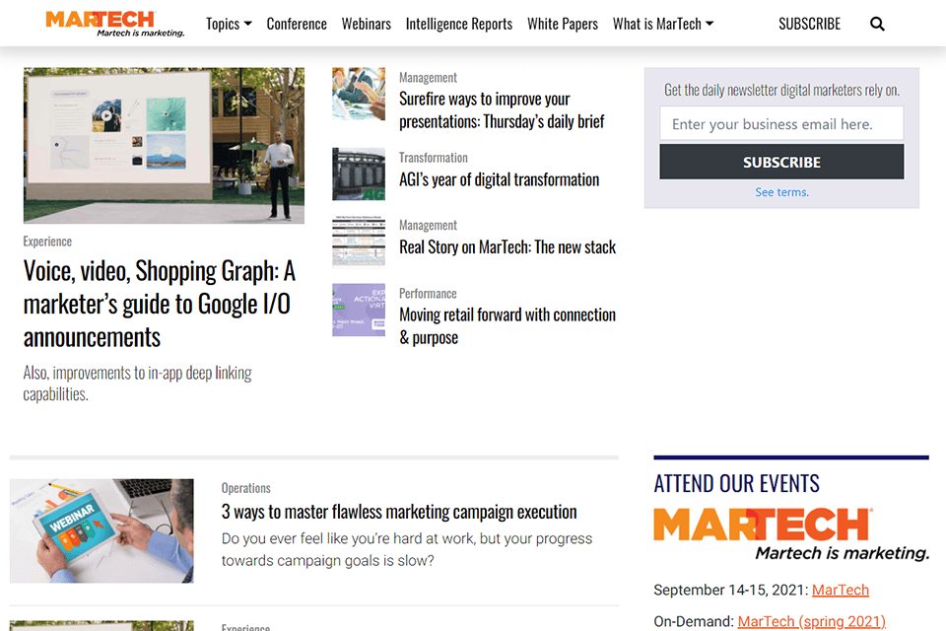Click the Experience category above Google I/O headline
Viewport: 946px width, 631px height.
click(x=47, y=242)
